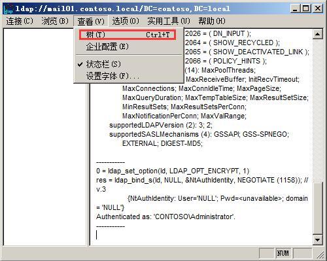Screen dimensions: 327x261
Task: Click the text cursor line at output end
Action: (x=97, y=235)
